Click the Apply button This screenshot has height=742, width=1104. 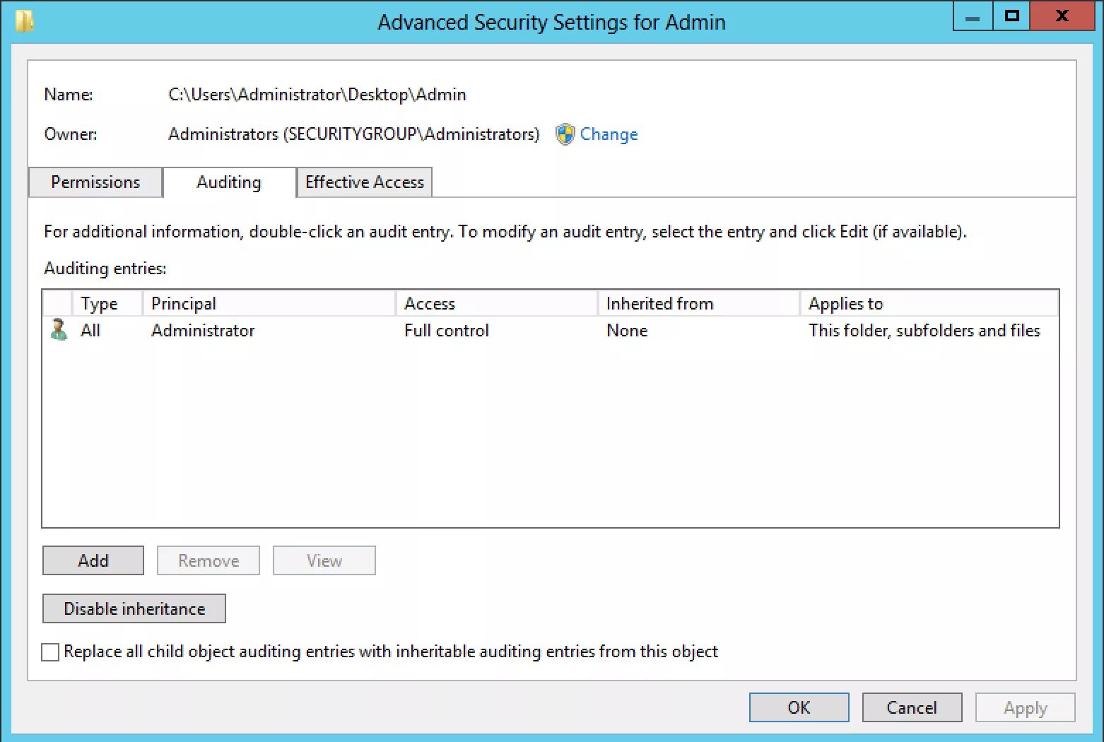coord(1025,707)
